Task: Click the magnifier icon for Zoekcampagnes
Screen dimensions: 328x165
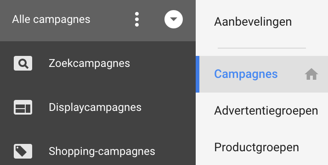Action: (x=23, y=63)
